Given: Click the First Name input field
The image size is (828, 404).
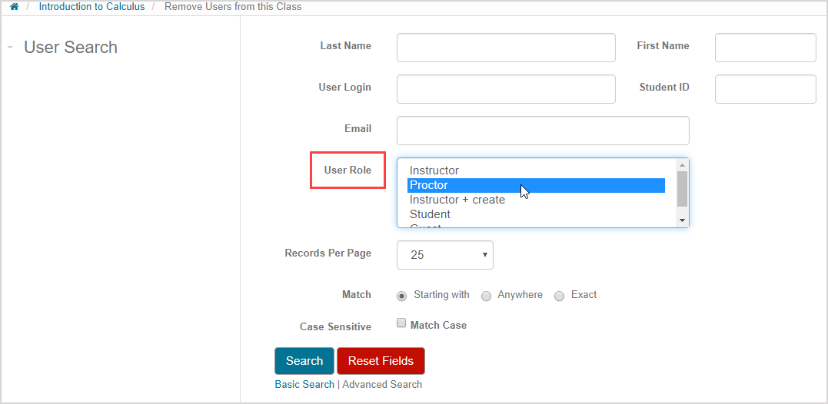Looking at the screenshot, I should [x=765, y=48].
